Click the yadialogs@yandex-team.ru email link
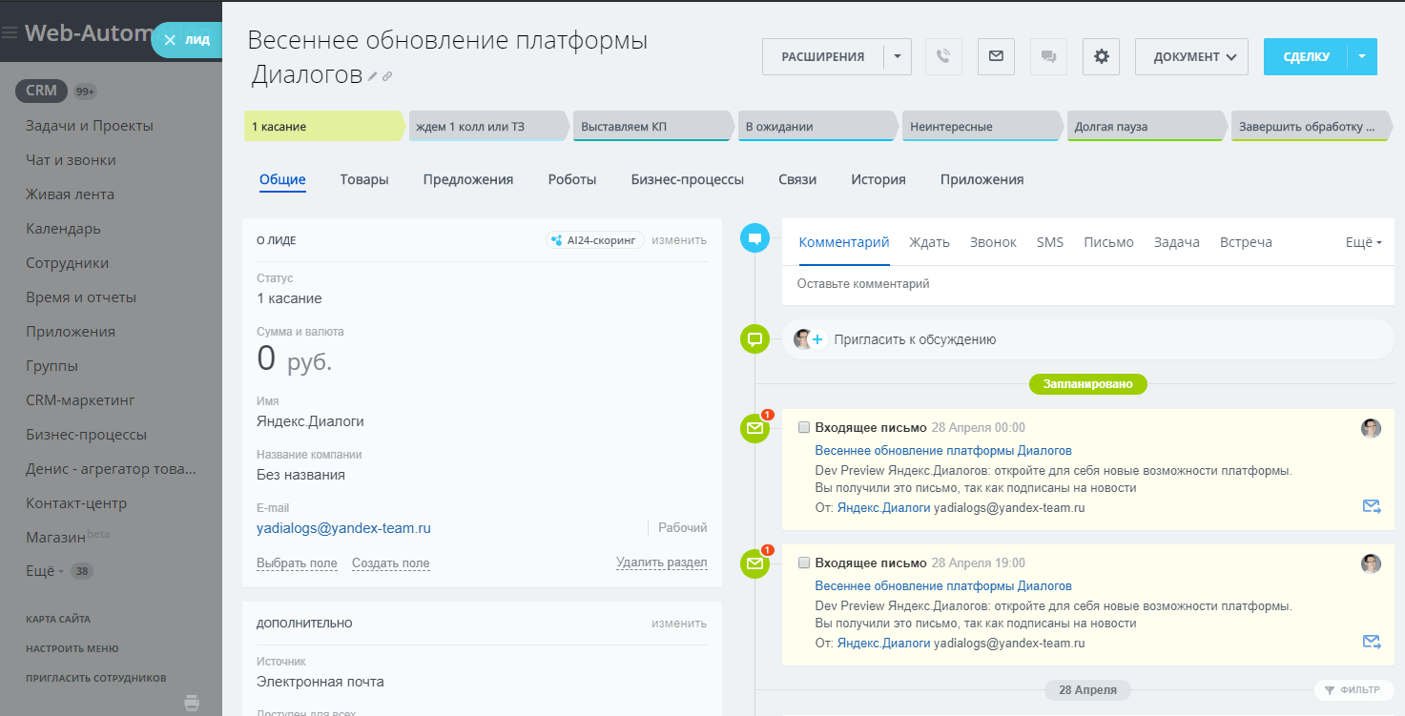Viewport: 1405px width, 716px height. (x=343, y=527)
